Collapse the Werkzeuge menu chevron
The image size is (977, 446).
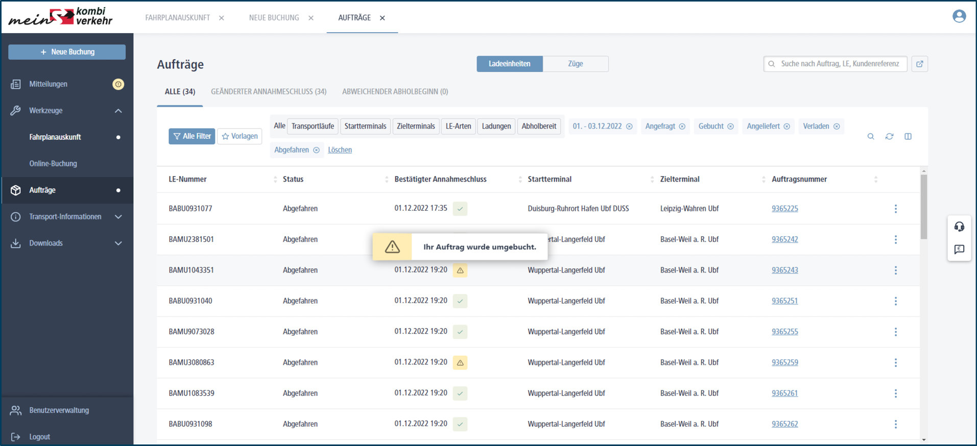tap(118, 111)
